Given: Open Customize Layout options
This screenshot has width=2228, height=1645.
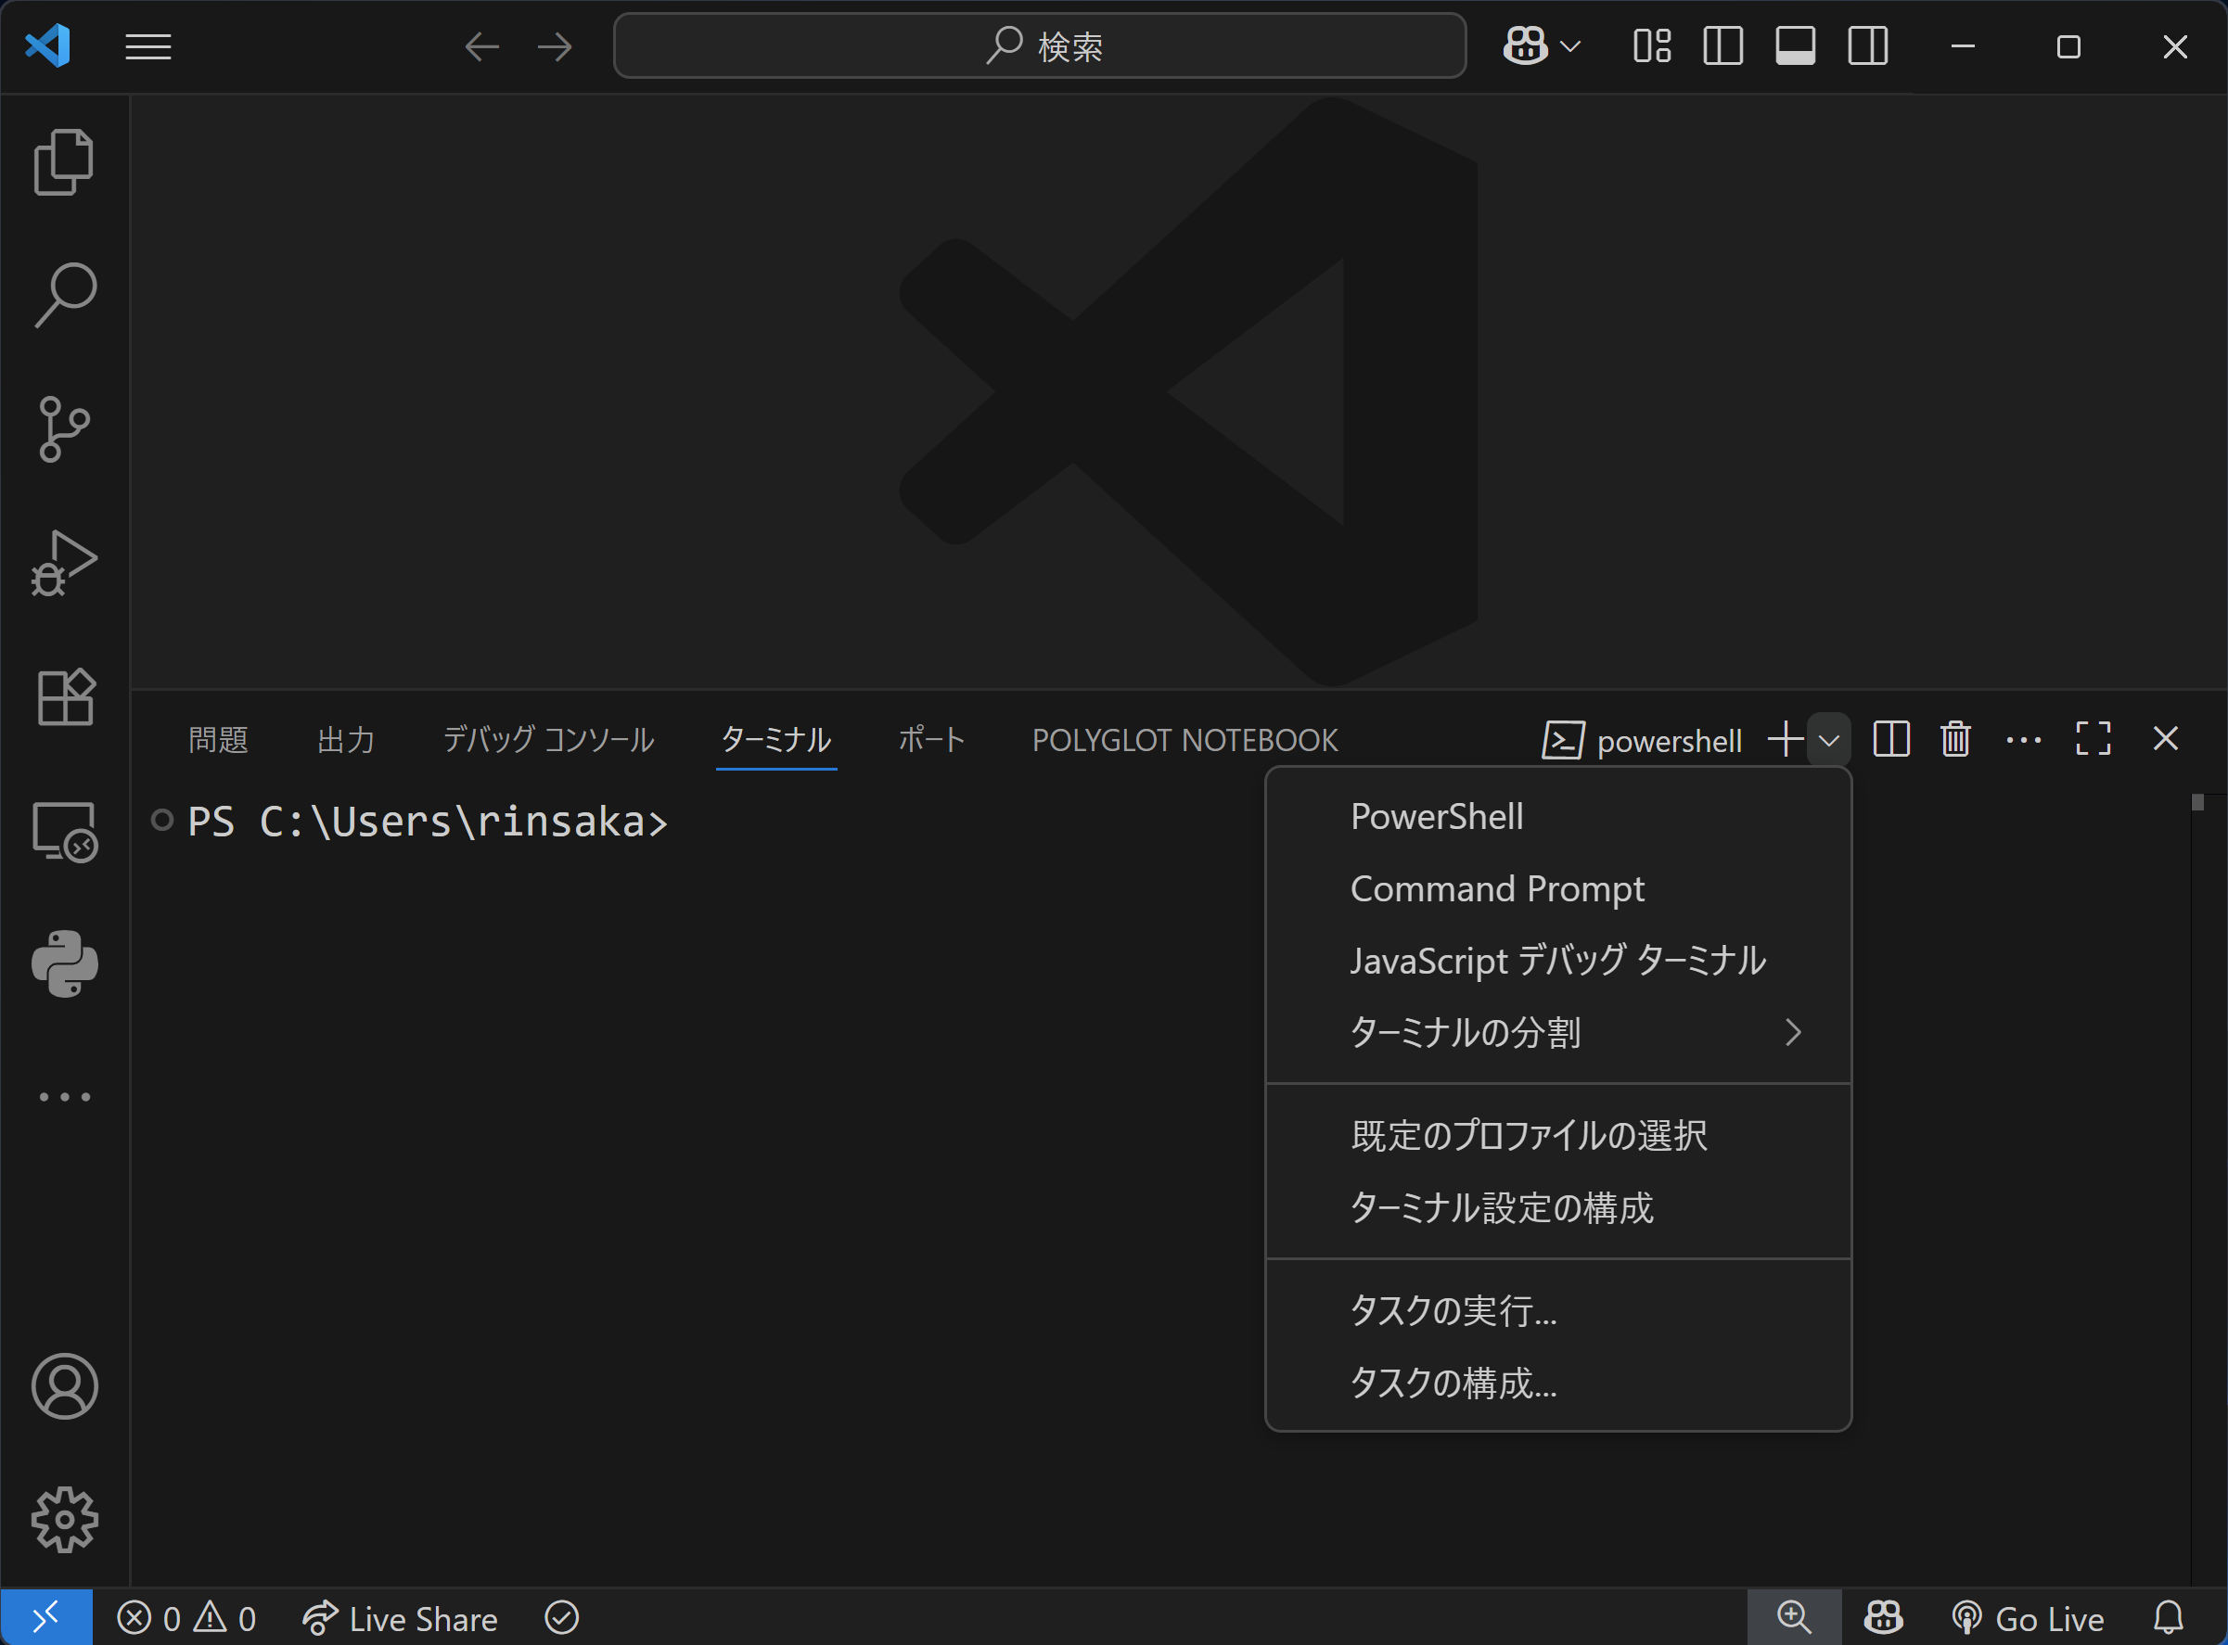Looking at the screenshot, I should pos(1652,45).
